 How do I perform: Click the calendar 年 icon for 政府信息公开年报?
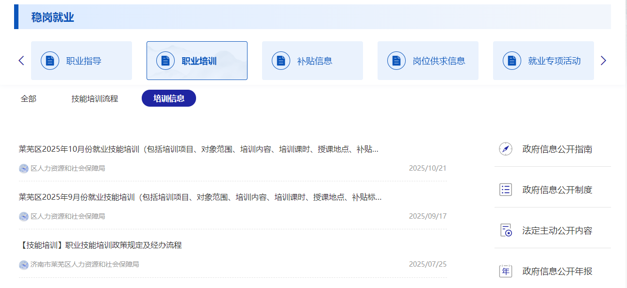pyautogui.click(x=506, y=271)
